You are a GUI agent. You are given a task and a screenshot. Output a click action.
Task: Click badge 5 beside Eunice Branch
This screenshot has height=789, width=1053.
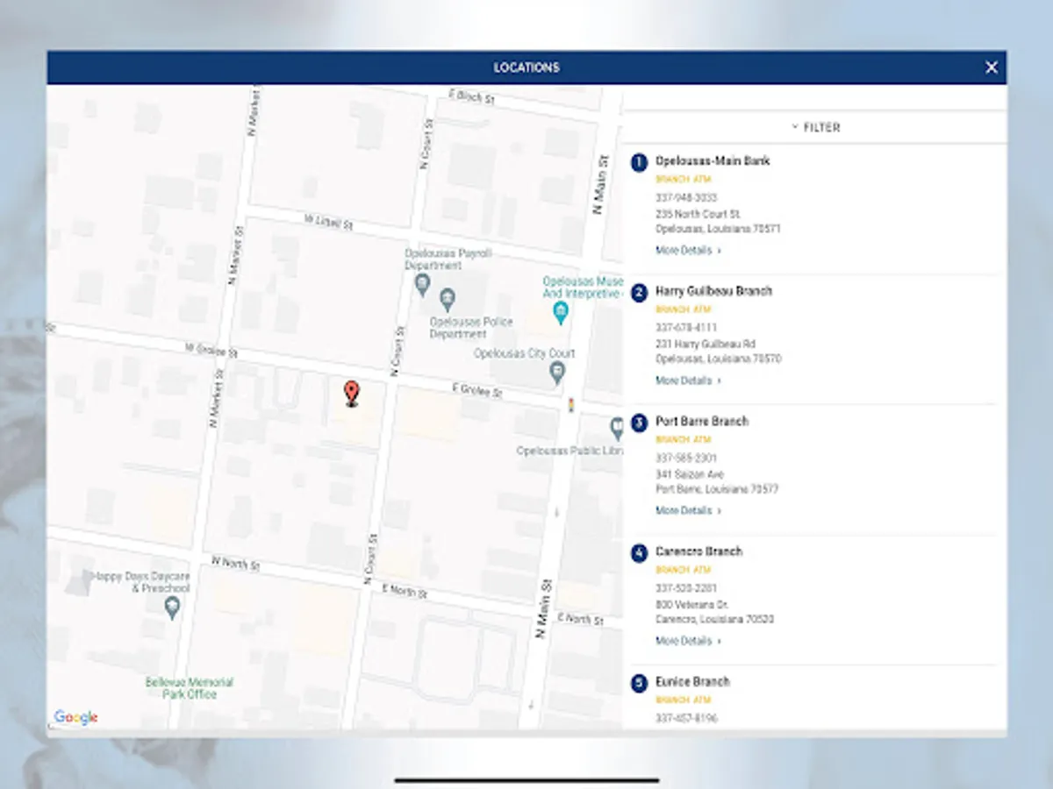(639, 683)
